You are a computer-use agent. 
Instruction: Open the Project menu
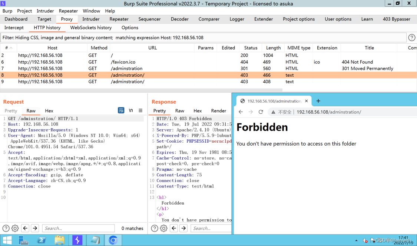(x=24, y=11)
